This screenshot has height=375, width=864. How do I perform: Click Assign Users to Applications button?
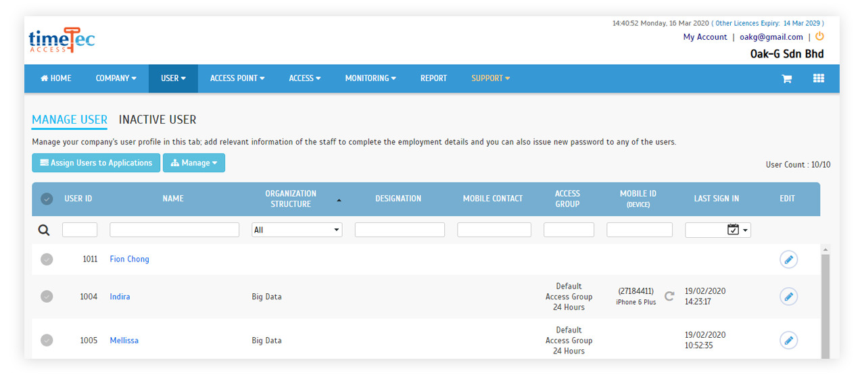coord(96,163)
